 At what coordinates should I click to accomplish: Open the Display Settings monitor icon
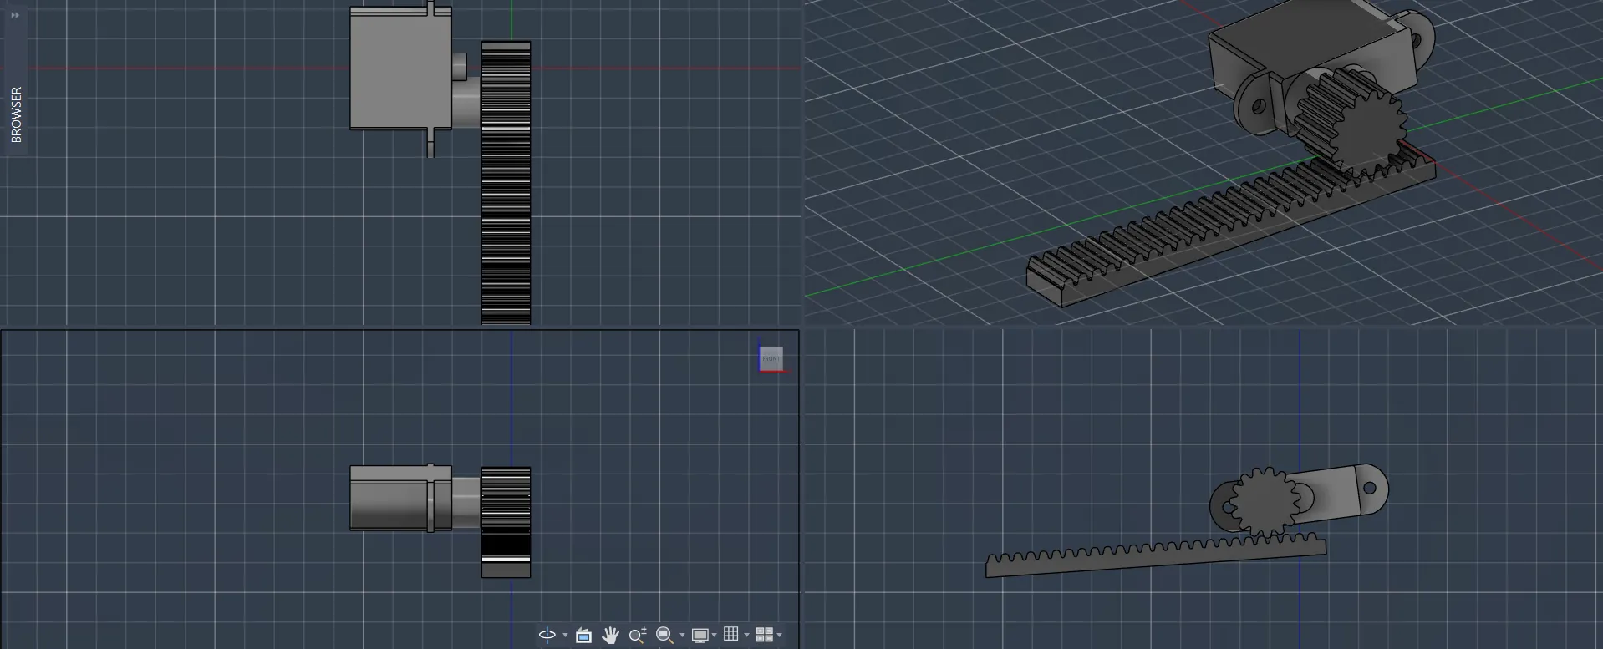click(x=700, y=636)
